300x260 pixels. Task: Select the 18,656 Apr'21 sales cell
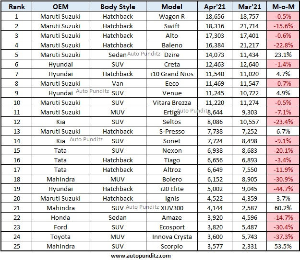[x=215, y=17]
